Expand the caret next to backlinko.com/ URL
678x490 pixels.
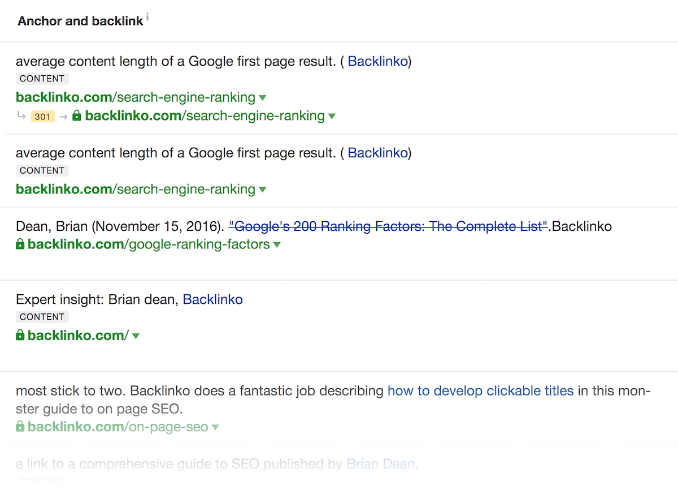point(136,336)
